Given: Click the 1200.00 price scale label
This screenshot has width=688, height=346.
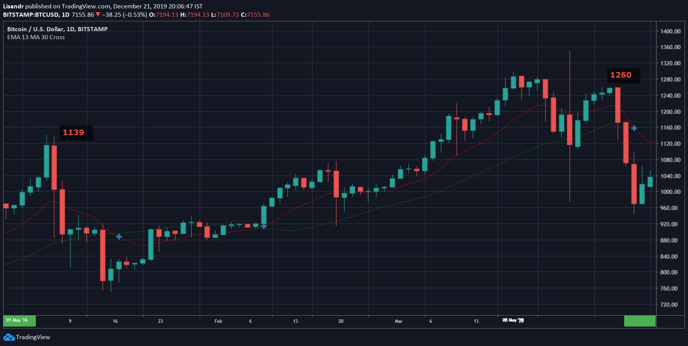Looking at the screenshot, I should (x=670, y=112).
